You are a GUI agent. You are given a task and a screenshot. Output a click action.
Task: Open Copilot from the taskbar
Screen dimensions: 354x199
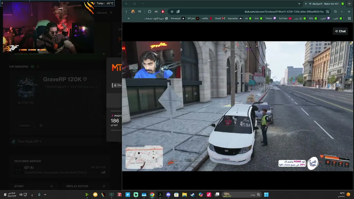click(x=201, y=195)
